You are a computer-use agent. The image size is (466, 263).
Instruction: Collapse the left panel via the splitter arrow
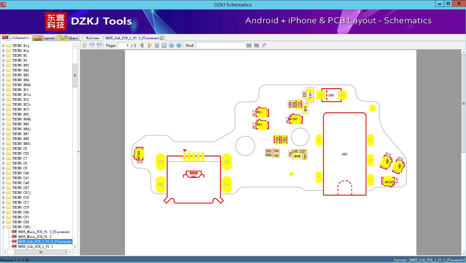point(78,152)
